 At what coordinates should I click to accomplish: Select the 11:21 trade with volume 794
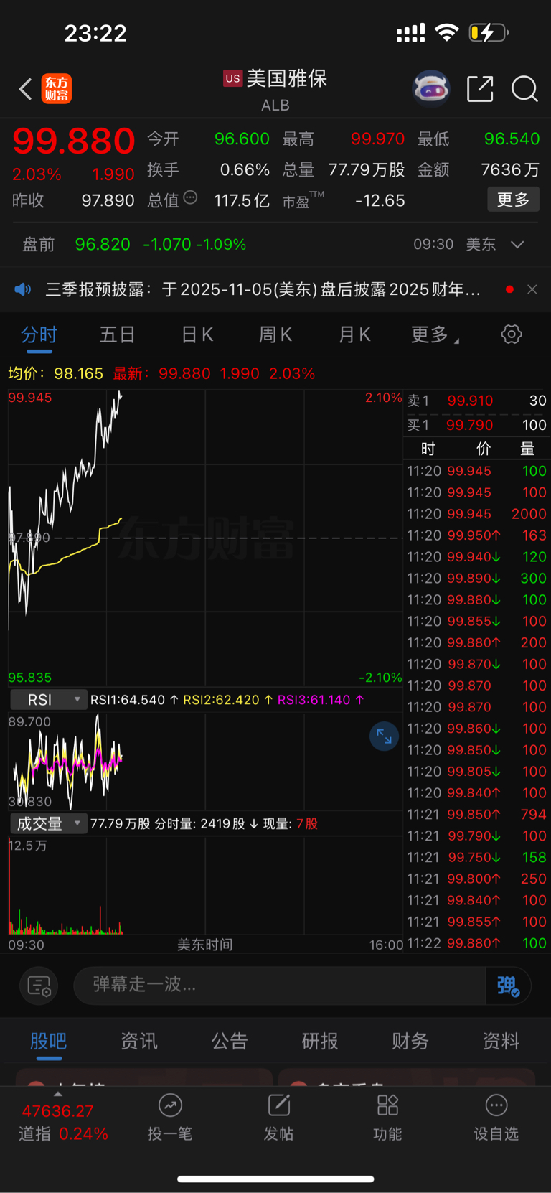pyautogui.click(x=477, y=814)
